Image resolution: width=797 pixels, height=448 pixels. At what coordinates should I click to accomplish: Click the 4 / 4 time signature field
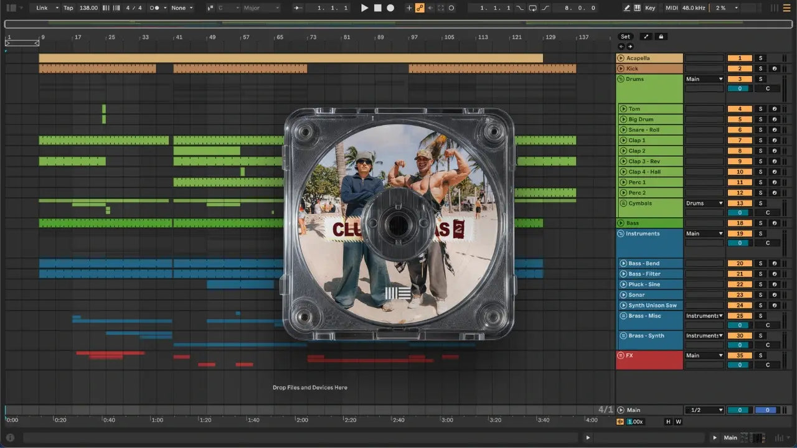pos(133,8)
